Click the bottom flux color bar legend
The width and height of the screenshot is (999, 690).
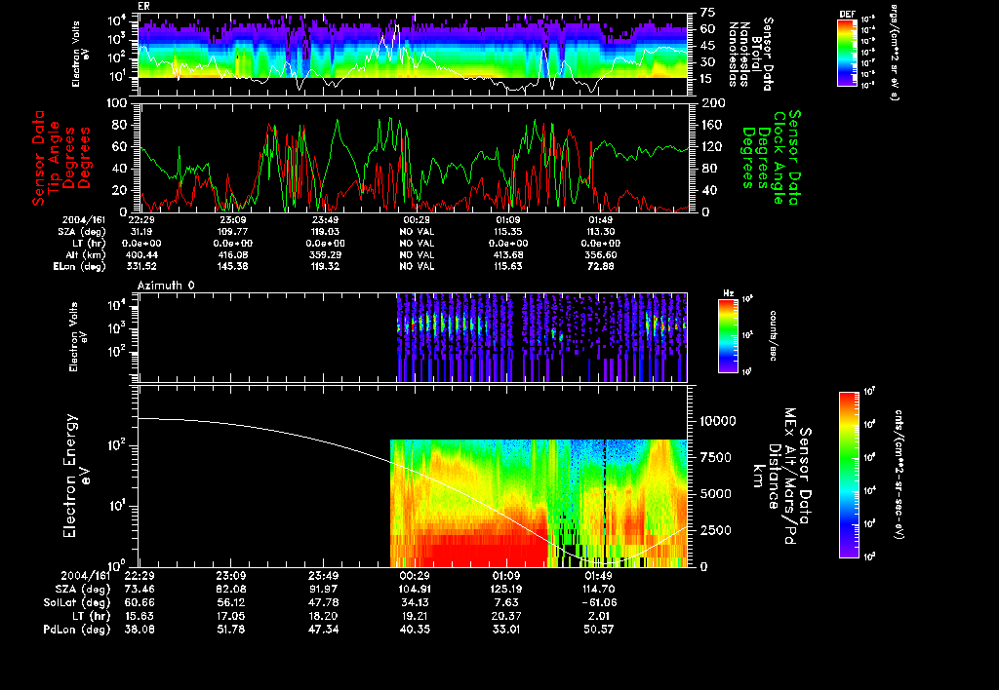(x=849, y=475)
